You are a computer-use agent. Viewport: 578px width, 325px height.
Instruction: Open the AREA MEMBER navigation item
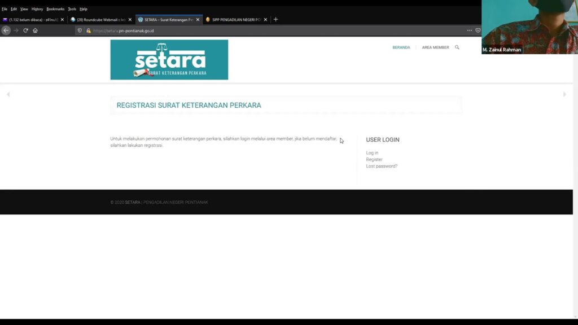click(435, 47)
